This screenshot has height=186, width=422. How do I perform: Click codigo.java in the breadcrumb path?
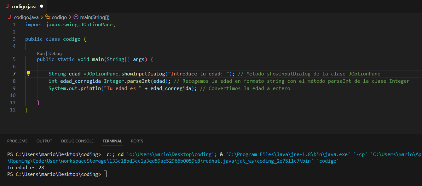26,17
